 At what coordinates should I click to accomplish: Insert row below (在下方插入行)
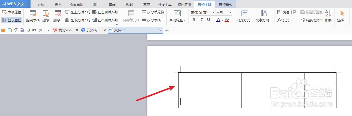[78, 20]
